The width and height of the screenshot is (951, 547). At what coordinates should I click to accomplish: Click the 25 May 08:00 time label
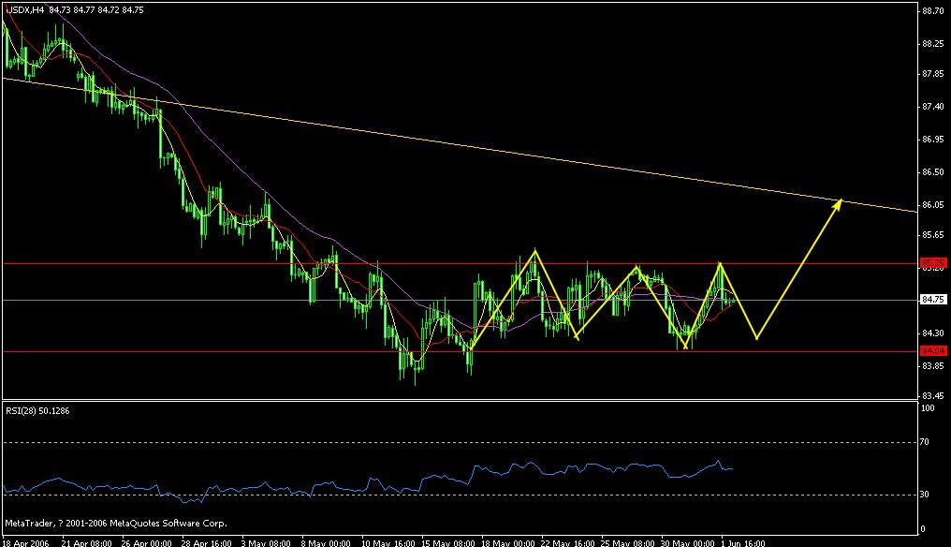click(x=628, y=542)
